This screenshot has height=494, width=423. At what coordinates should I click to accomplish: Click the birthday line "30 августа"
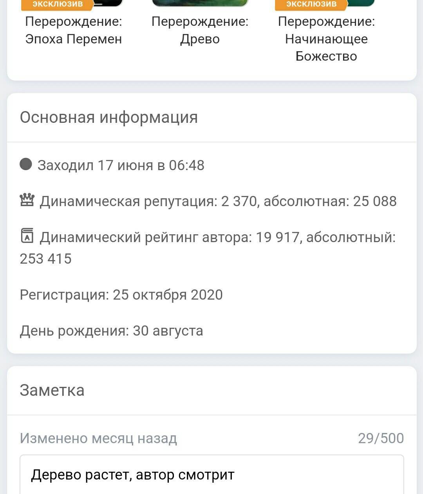point(168,331)
